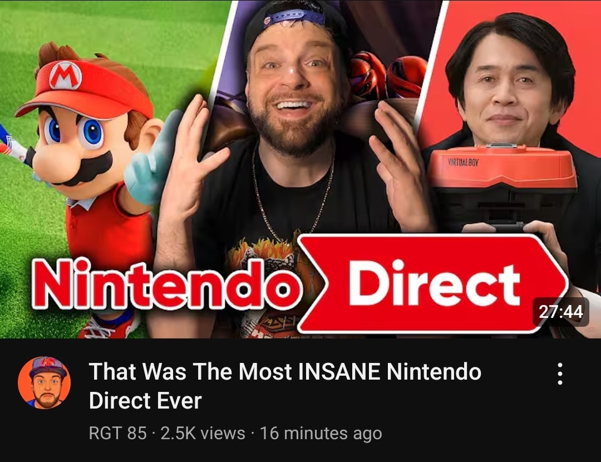Click the M emblem on Mario's visor
This screenshot has width=601, height=462.
coord(65,76)
